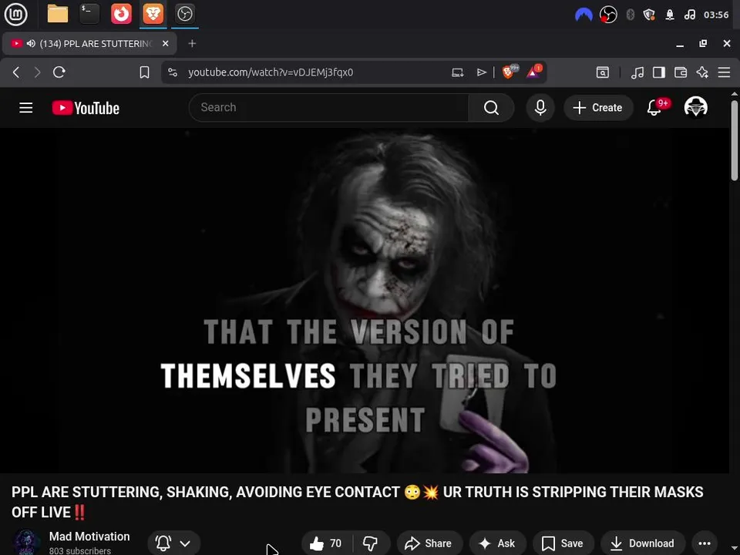This screenshot has height=555, width=740.
Task: Go forward in browser history
Action: pos(37,72)
